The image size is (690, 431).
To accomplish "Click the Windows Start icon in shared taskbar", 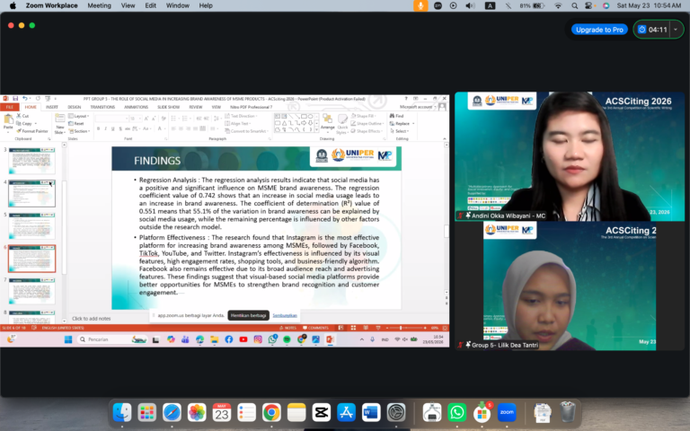I will pyautogui.click(x=68, y=339).
